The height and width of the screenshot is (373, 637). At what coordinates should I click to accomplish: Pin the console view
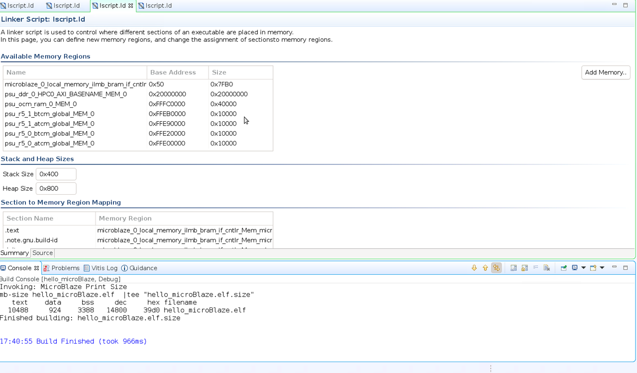point(563,268)
